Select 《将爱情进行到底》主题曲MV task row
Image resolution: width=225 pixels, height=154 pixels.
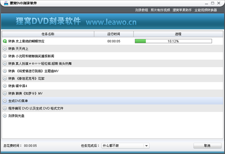[x=112, y=71]
